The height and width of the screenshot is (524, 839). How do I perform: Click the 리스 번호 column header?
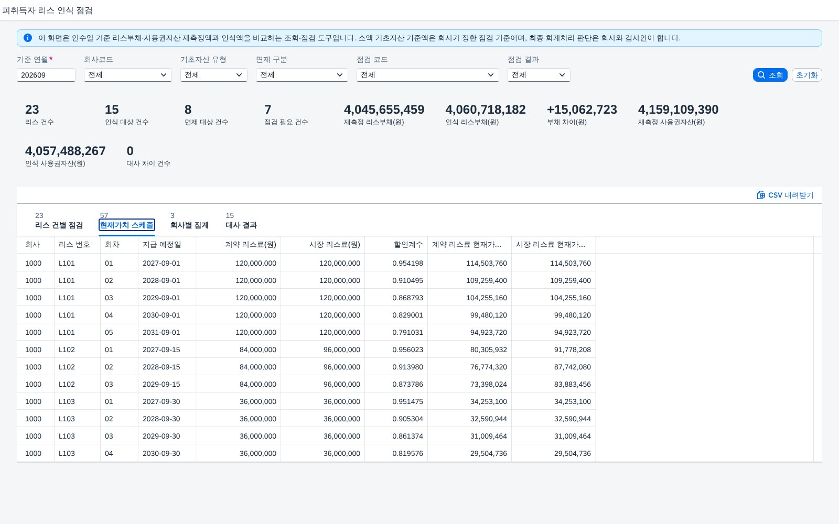pos(77,245)
